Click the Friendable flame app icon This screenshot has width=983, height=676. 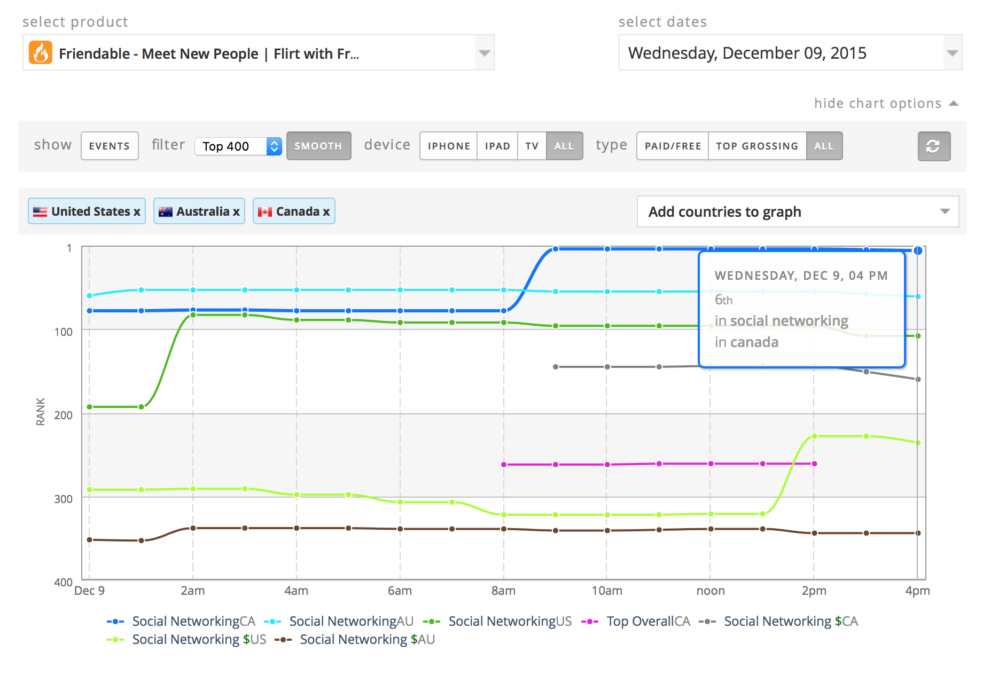42,53
